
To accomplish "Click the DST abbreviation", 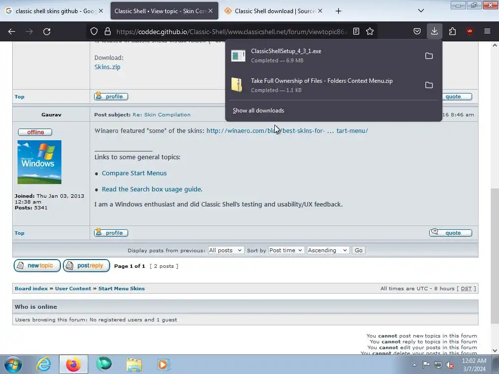I will [x=466, y=289].
